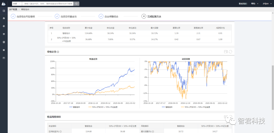The height and width of the screenshot is (133, 274).
Task: Click the 10.26% volatility cell
Action: tap(132, 33)
